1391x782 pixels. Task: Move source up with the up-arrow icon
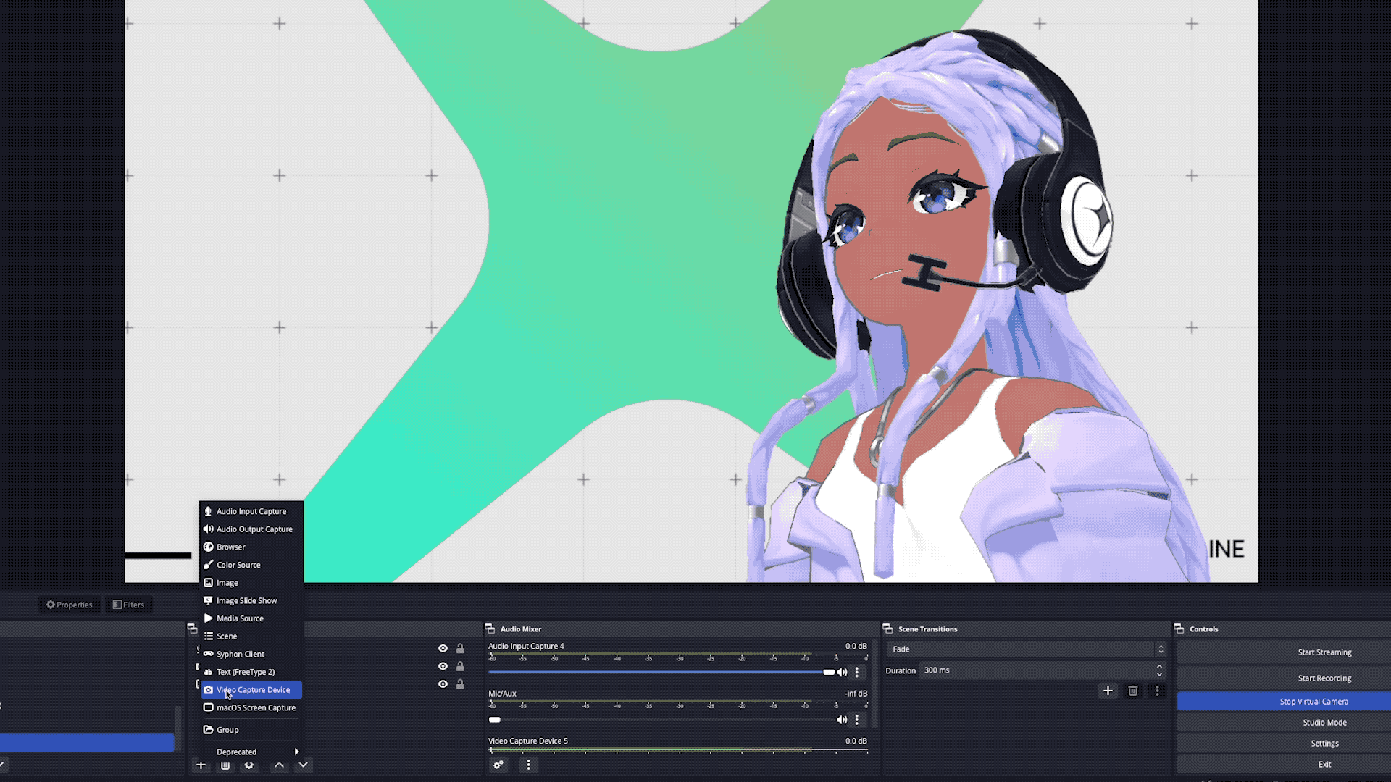pyautogui.click(x=279, y=765)
